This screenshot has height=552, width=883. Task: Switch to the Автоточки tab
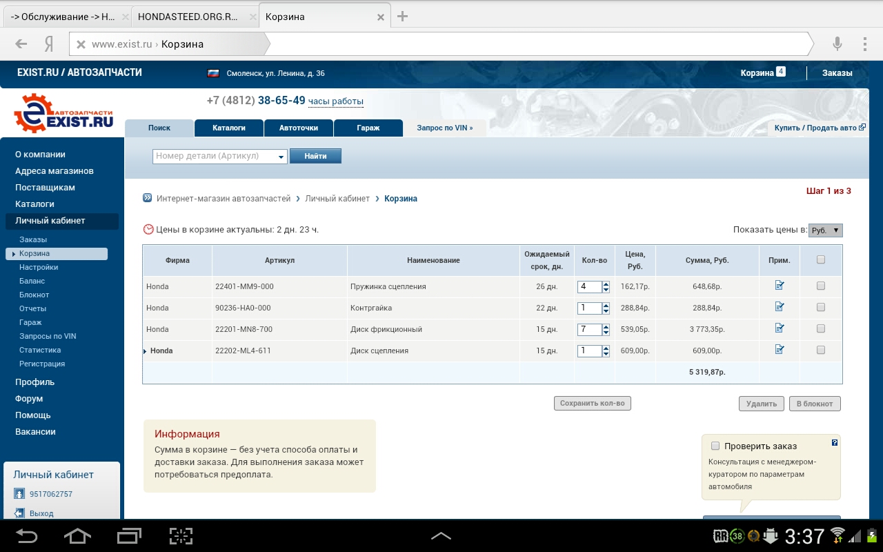(299, 128)
